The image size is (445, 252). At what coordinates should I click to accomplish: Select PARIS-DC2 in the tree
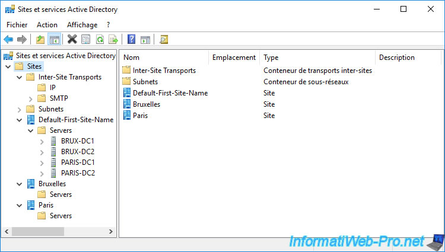[x=78, y=173]
